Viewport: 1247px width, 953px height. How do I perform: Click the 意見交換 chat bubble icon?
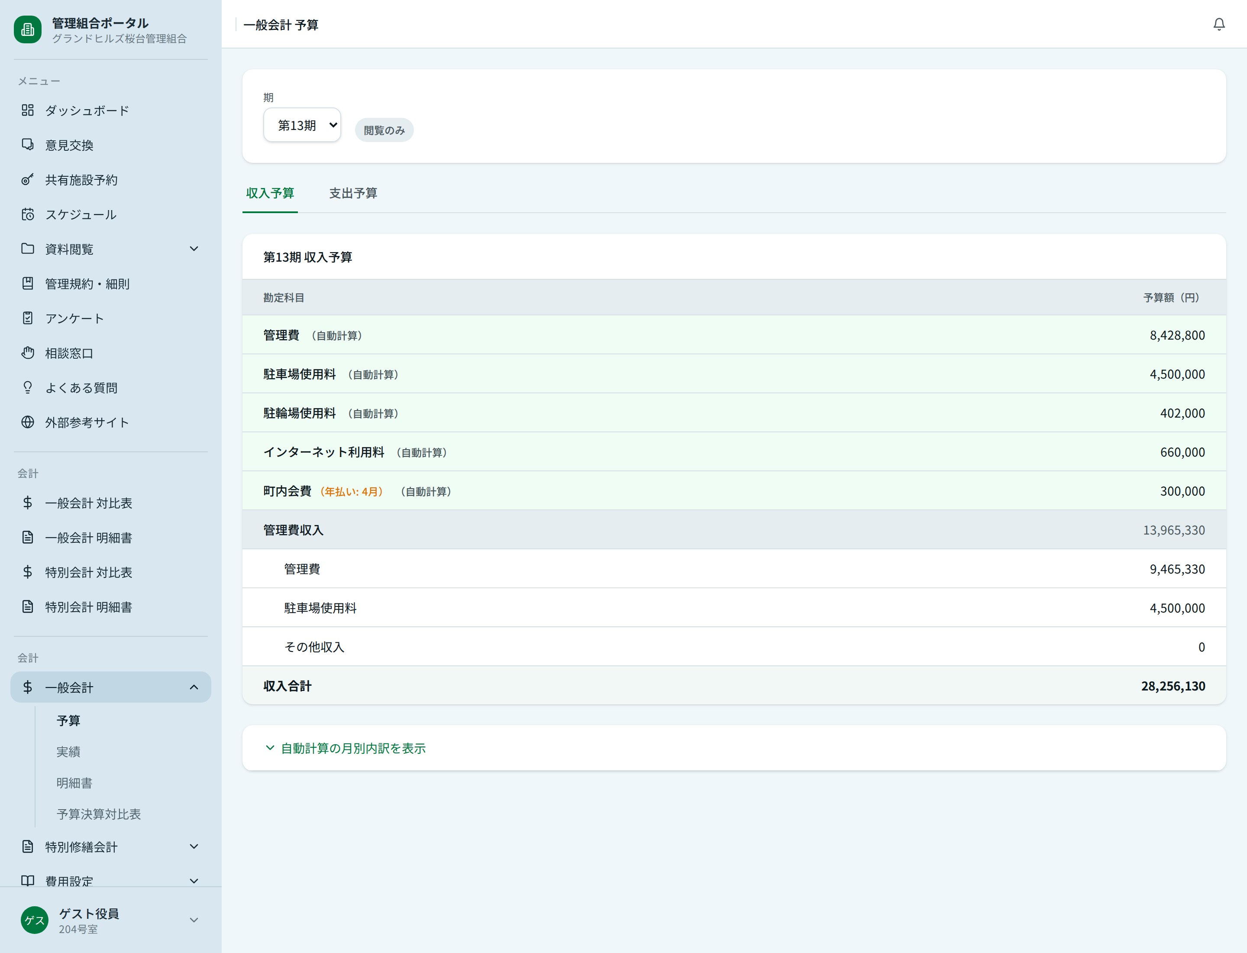coord(27,145)
